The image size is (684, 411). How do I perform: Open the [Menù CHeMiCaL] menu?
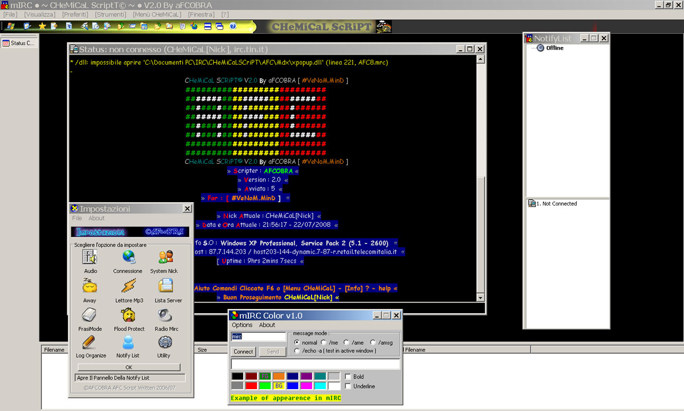157,14
